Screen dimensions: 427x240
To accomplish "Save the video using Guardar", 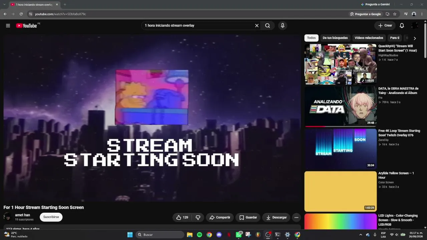I will 248,217.
